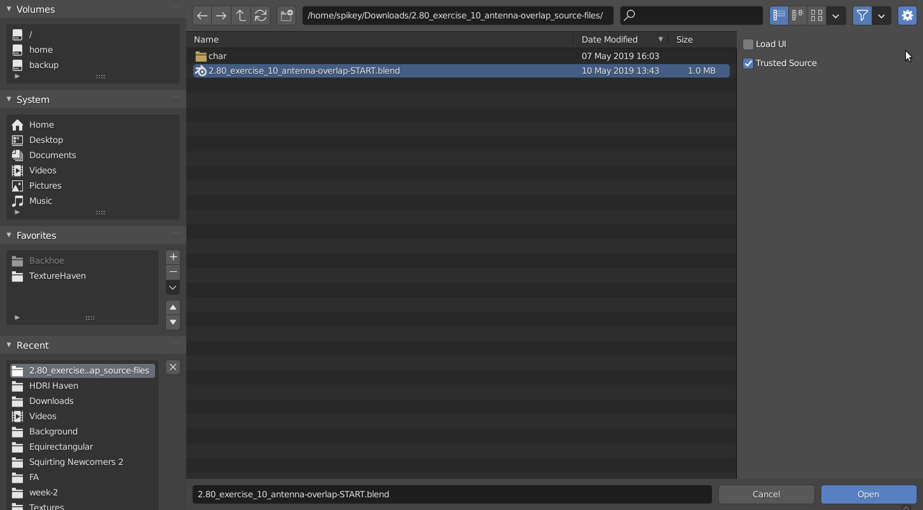Refresh the file list

click(261, 15)
